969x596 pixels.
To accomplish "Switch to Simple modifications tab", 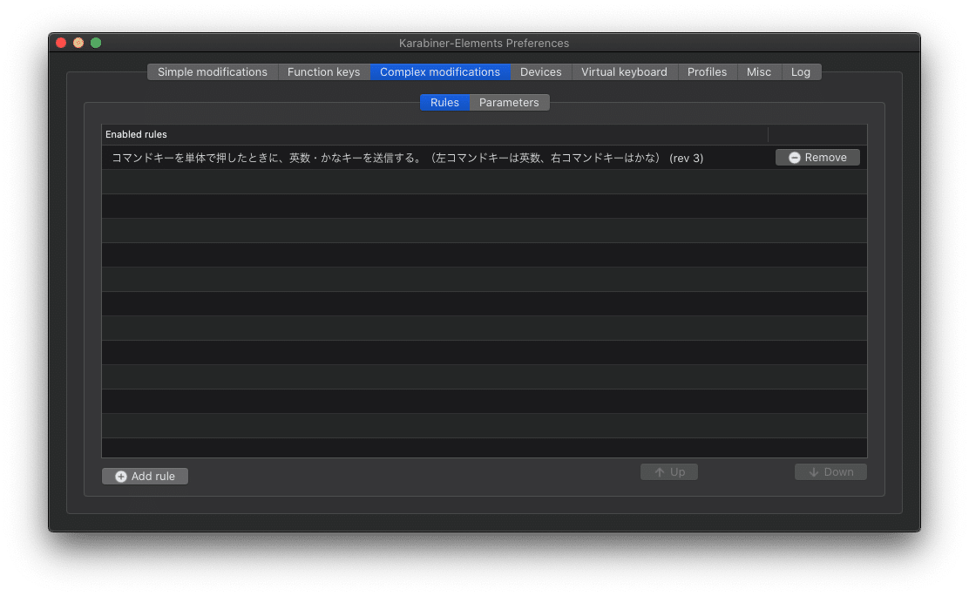I will pyautogui.click(x=212, y=71).
